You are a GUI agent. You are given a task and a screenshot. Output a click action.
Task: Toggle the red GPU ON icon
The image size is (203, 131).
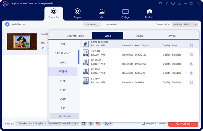(x=98, y=124)
